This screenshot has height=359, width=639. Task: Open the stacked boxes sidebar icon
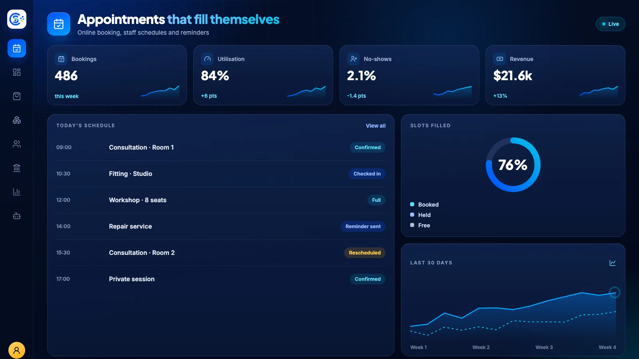17,120
